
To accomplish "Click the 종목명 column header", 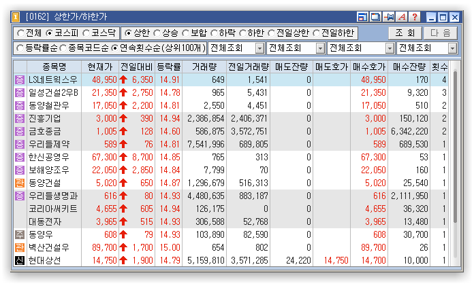I will [x=54, y=67].
